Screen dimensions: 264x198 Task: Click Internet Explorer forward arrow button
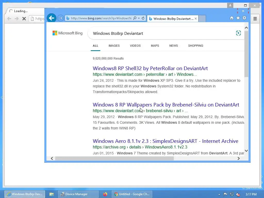[x=60, y=18]
